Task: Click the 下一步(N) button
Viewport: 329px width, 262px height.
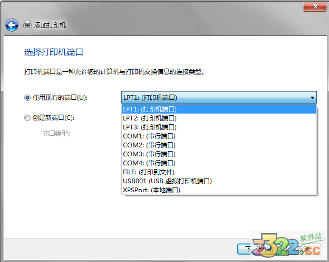Action: coord(259,249)
